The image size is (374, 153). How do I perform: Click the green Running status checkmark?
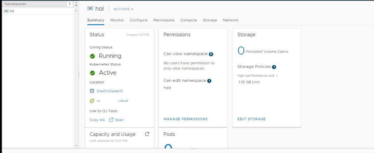93,56
